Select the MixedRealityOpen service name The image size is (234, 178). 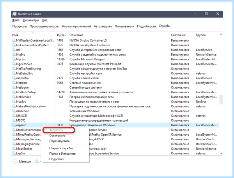coord(28,134)
